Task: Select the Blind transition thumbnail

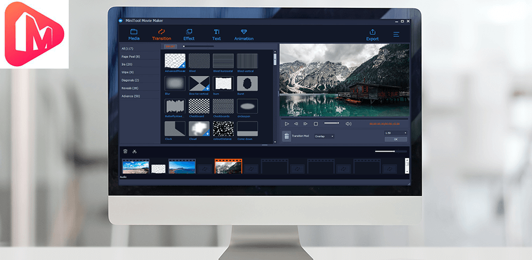Action: [199, 61]
